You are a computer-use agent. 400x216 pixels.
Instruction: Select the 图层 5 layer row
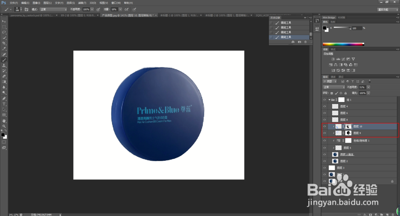tap(360, 148)
